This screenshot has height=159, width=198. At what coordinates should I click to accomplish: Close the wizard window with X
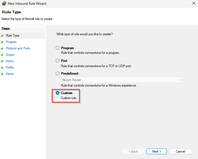click(x=194, y=4)
